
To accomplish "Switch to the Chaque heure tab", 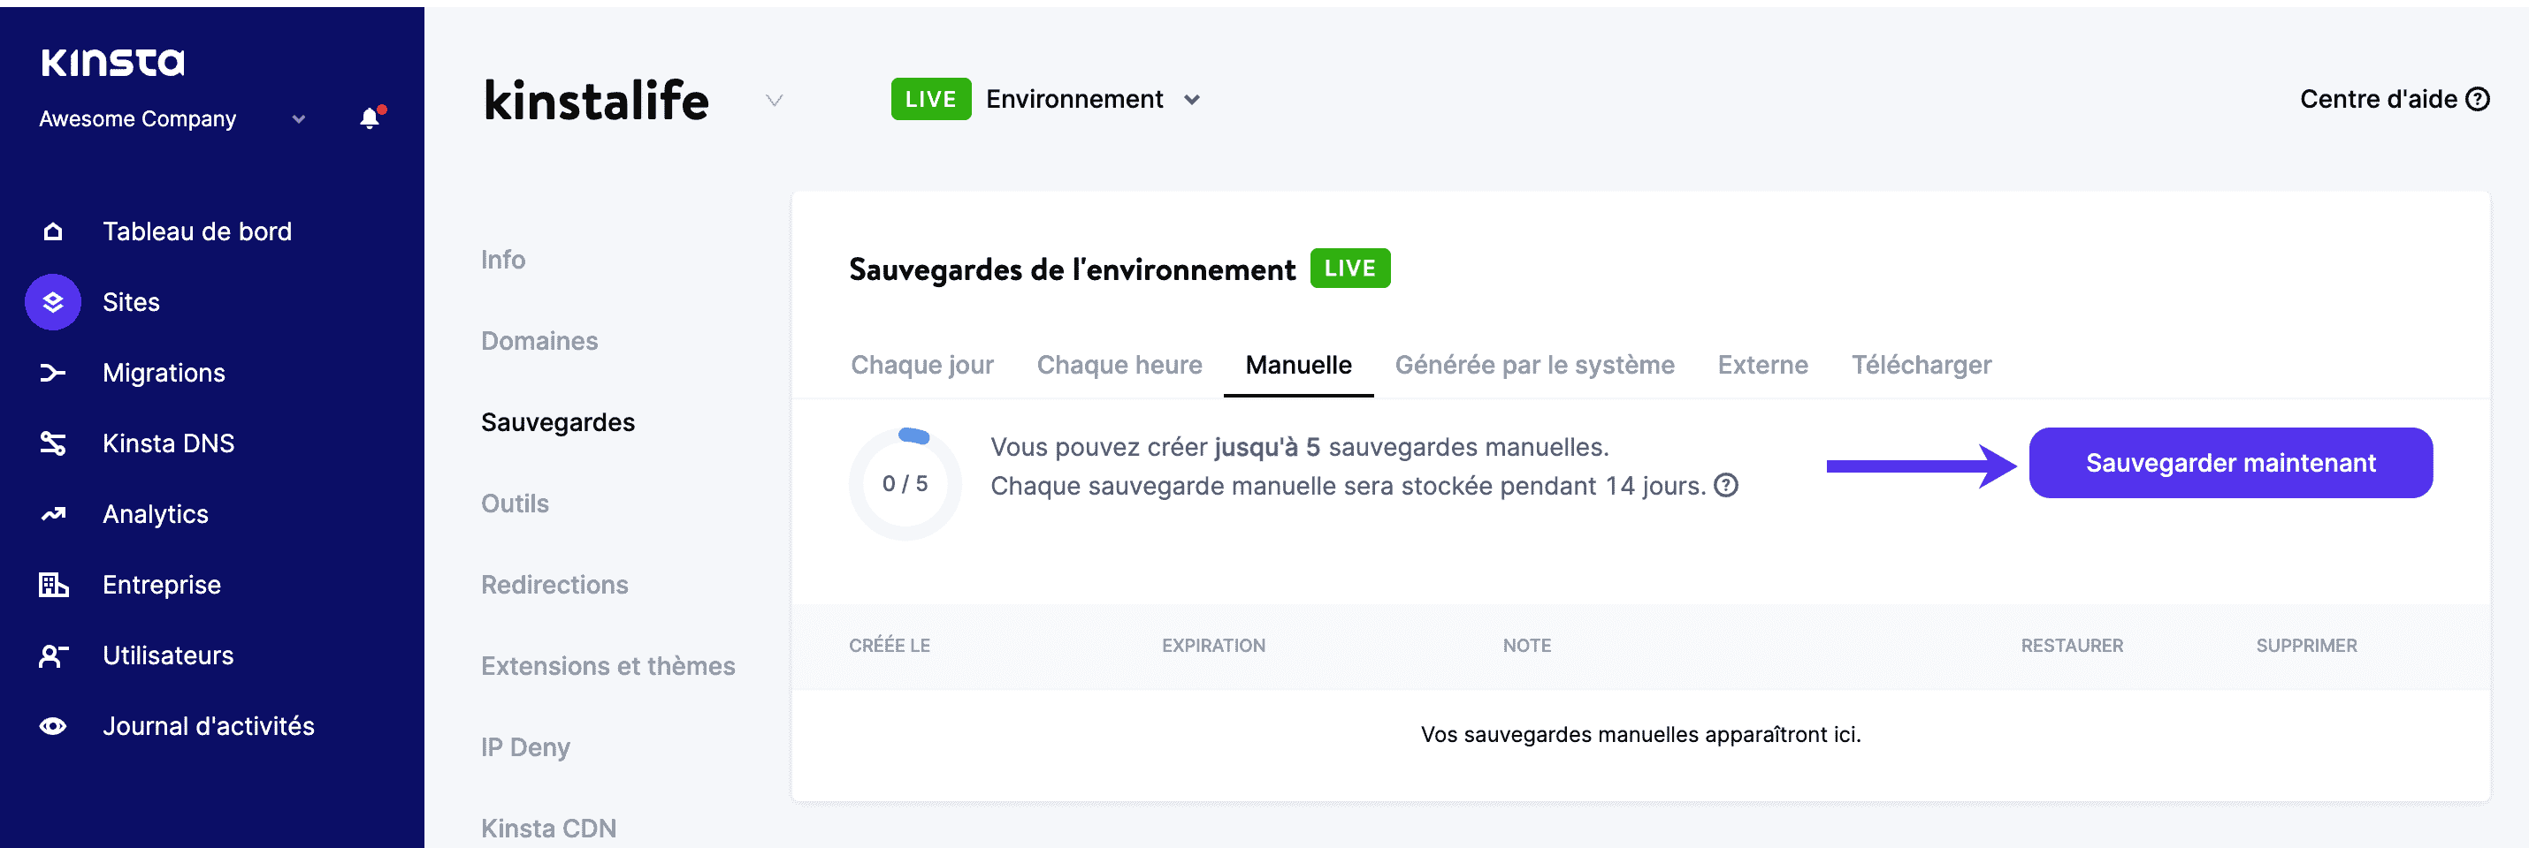I will click(x=1119, y=365).
